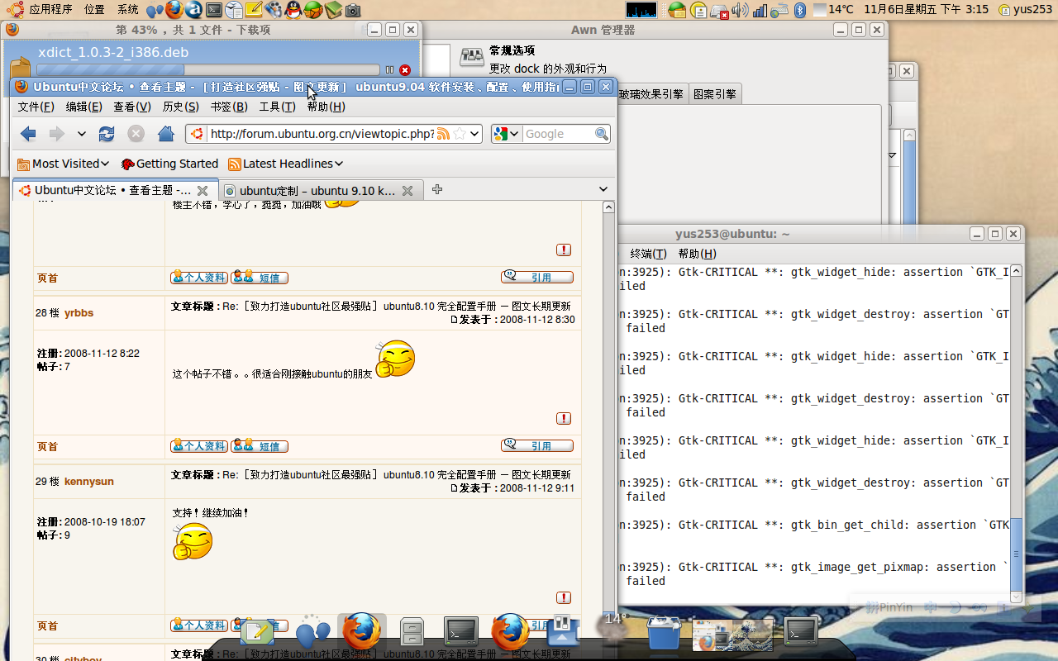Screen dimensions: 1058x661
Task: List all Firefox tabs
Action: [x=603, y=190]
